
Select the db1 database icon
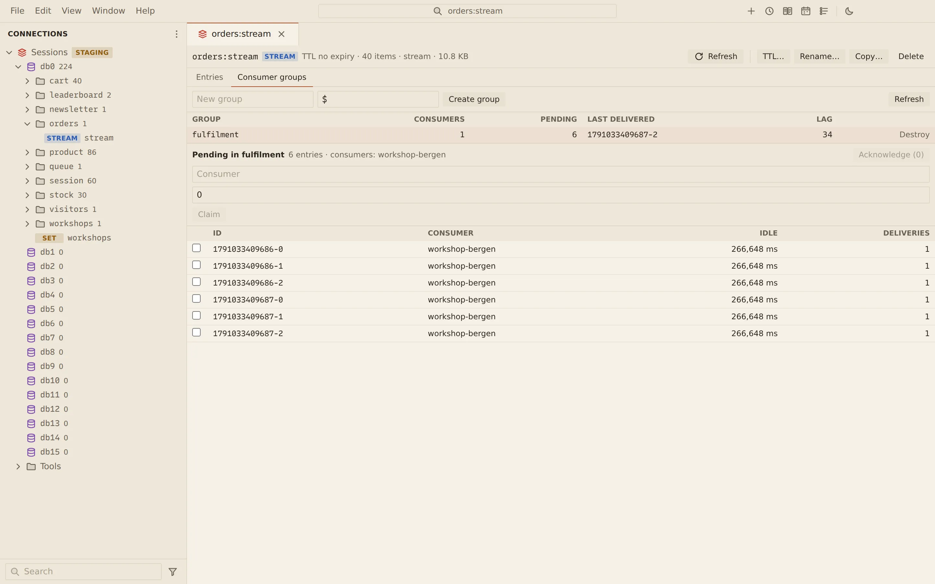tap(31, 252)
